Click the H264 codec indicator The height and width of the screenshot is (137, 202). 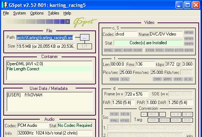189,44
